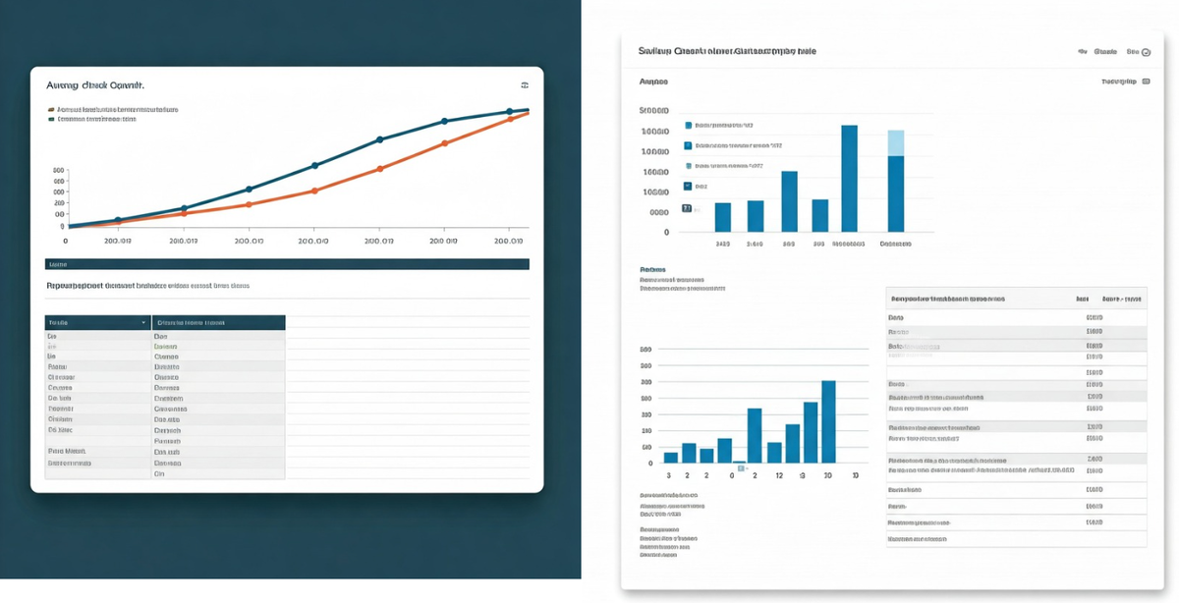Select the last teal point on the line chart
1179x603 pixels.
[509, 112]
